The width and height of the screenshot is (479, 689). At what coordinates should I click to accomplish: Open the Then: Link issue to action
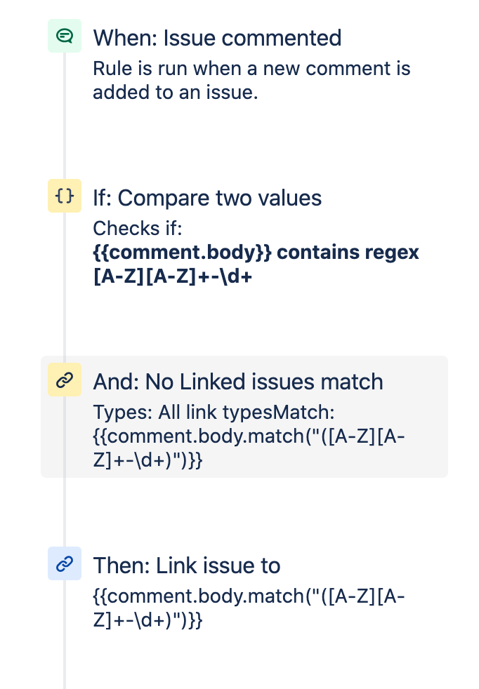187,566
